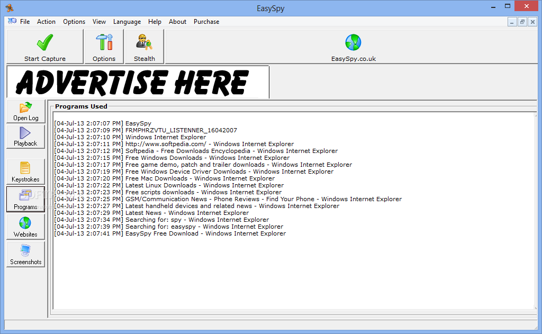This screenshot has width=542, height=334.
Task: Click the Open Log folder button
Action: click(25, 112)
